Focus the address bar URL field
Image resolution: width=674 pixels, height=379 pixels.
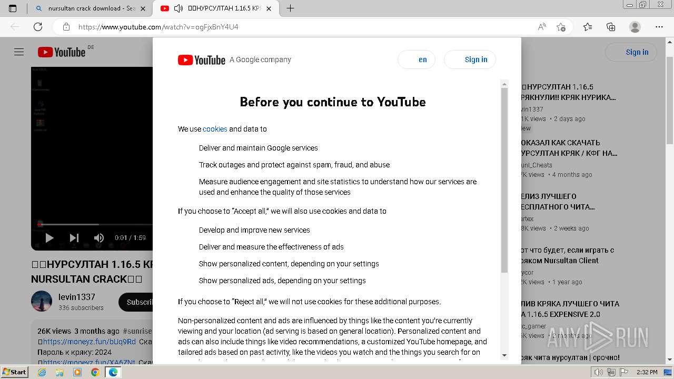(x=305, y=27)
